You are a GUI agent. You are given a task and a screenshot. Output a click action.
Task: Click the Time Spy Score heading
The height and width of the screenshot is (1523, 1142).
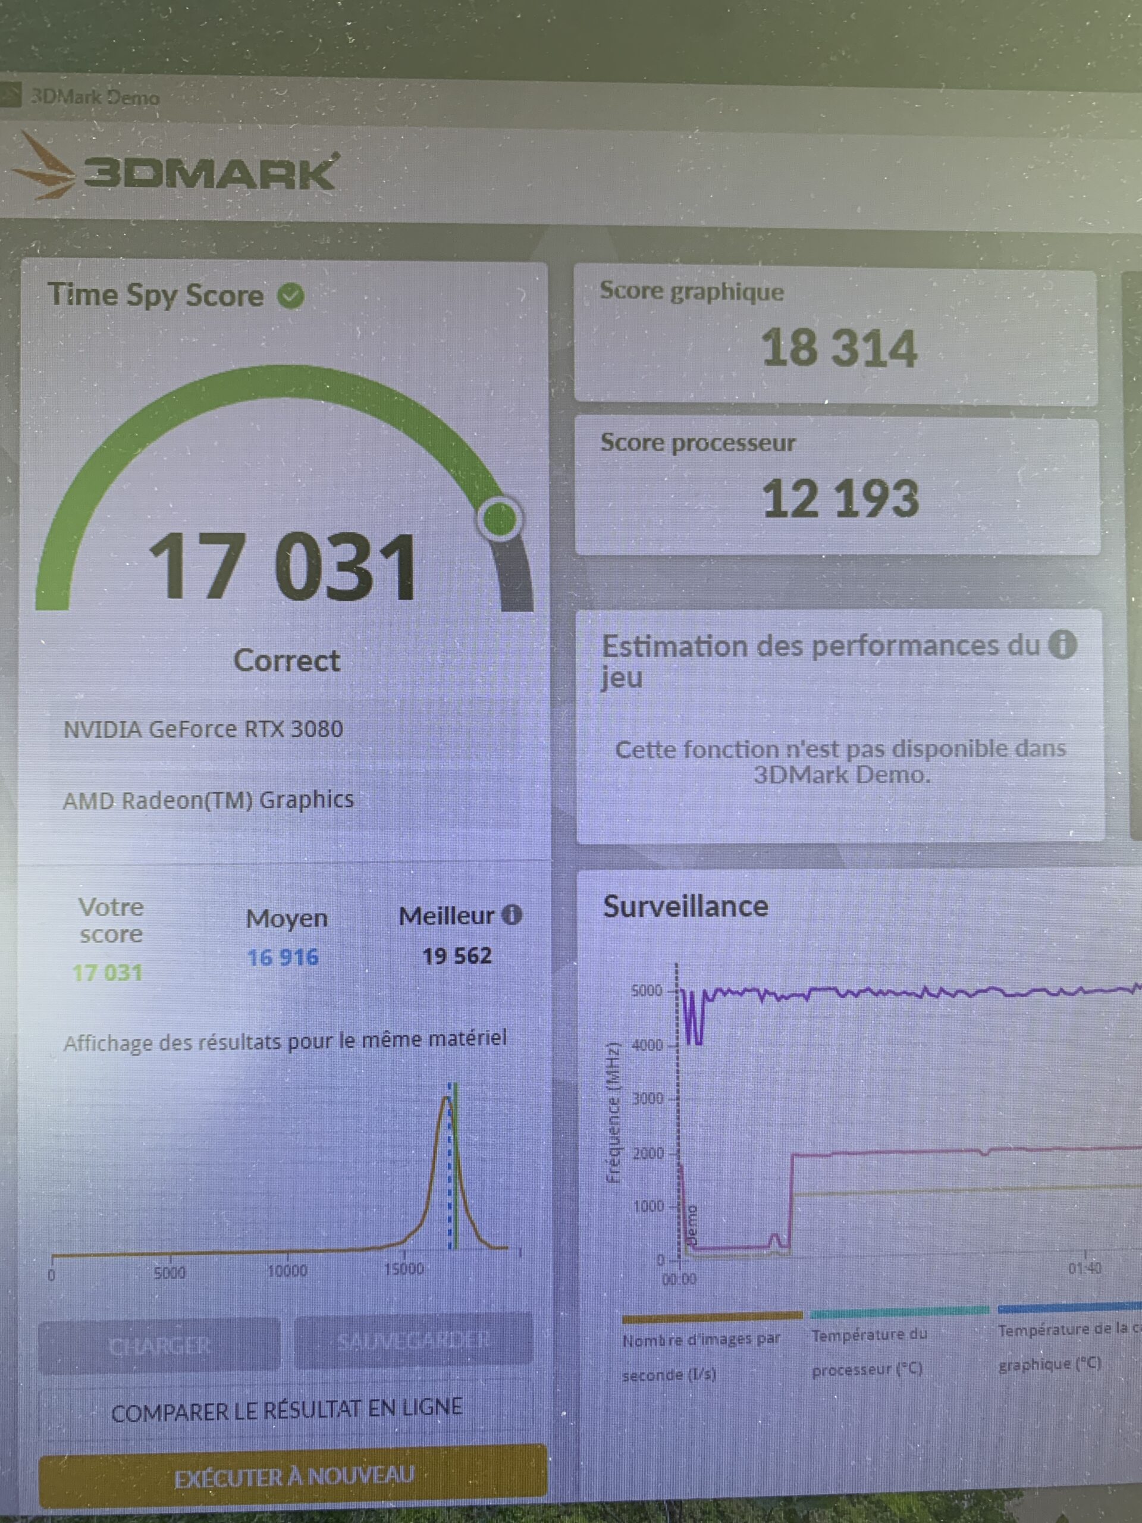(156, 294)
